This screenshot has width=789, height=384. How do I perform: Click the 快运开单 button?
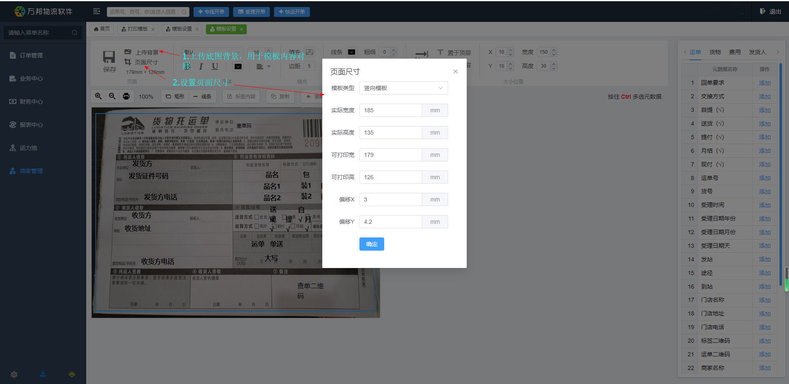click(292, 12)
